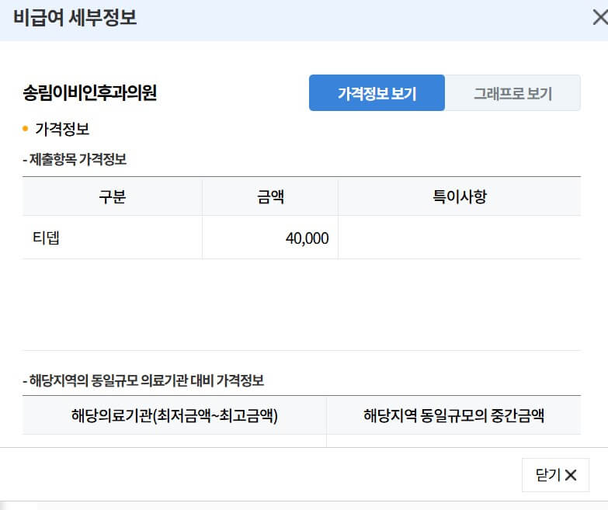Select the 40,000 amount cell
This screenshot has width=608, height=510.
270,238
